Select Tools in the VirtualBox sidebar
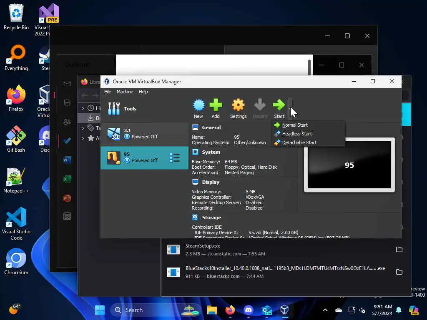This screenshot has height=320, width=427. [x=144, y=109]
